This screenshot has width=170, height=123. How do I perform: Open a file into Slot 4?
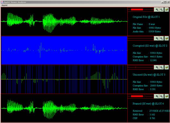click(x=167, y=96)
